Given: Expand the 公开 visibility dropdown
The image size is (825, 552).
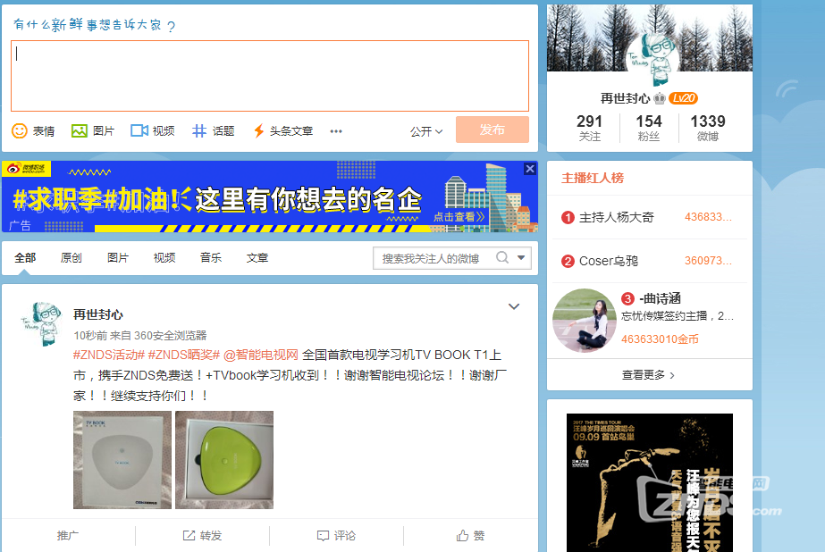Looking at the screenshot, I should [426, 131].
